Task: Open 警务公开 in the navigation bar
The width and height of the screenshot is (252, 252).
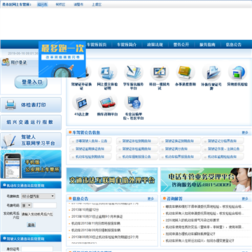Action: point(181,45)
